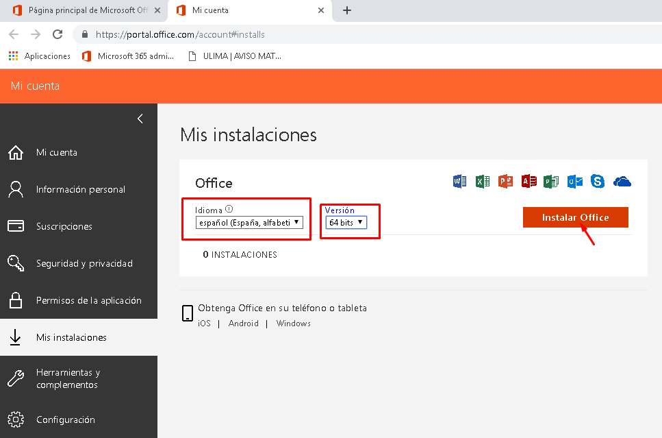Click the padlock site security icon
The width and height of the screenshot is (662, 438).
tap(85, 34)
